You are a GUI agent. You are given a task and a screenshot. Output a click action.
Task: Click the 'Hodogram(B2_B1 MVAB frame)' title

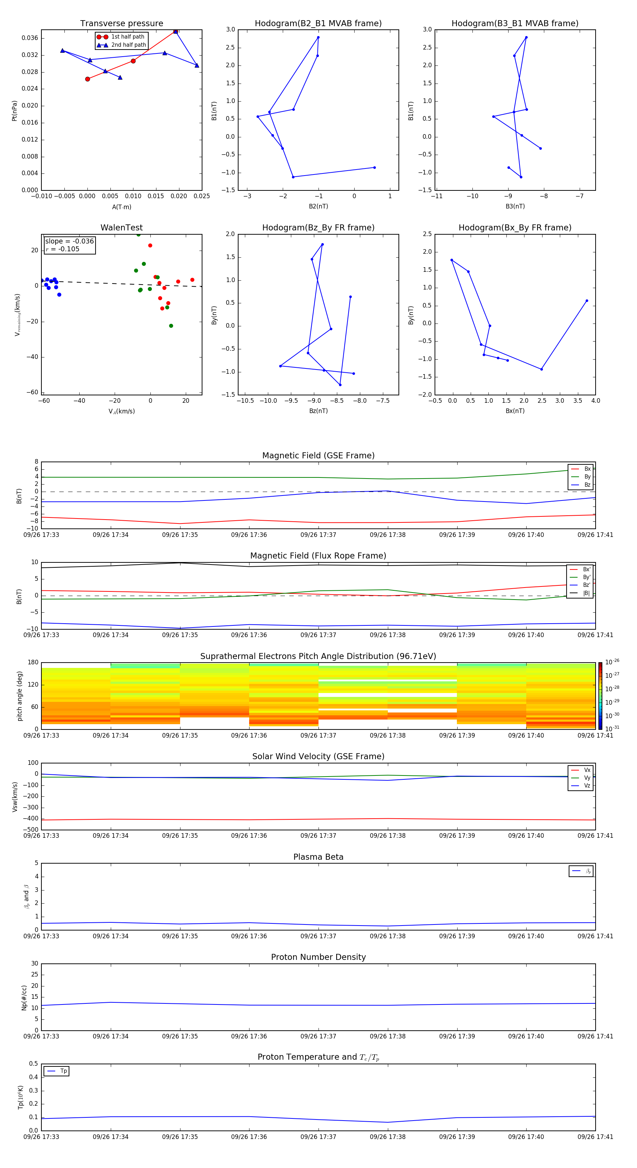coord(318,23)
